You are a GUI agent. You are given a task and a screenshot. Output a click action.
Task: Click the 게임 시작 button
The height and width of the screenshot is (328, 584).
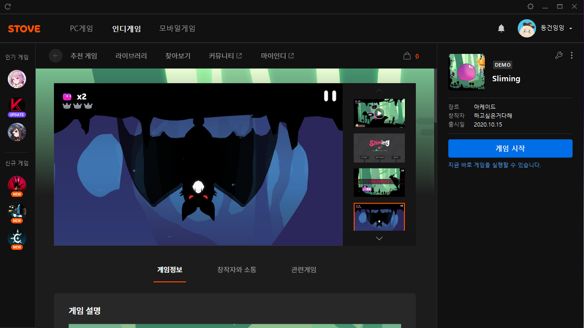pyautogui.click(x=510, y=148)
